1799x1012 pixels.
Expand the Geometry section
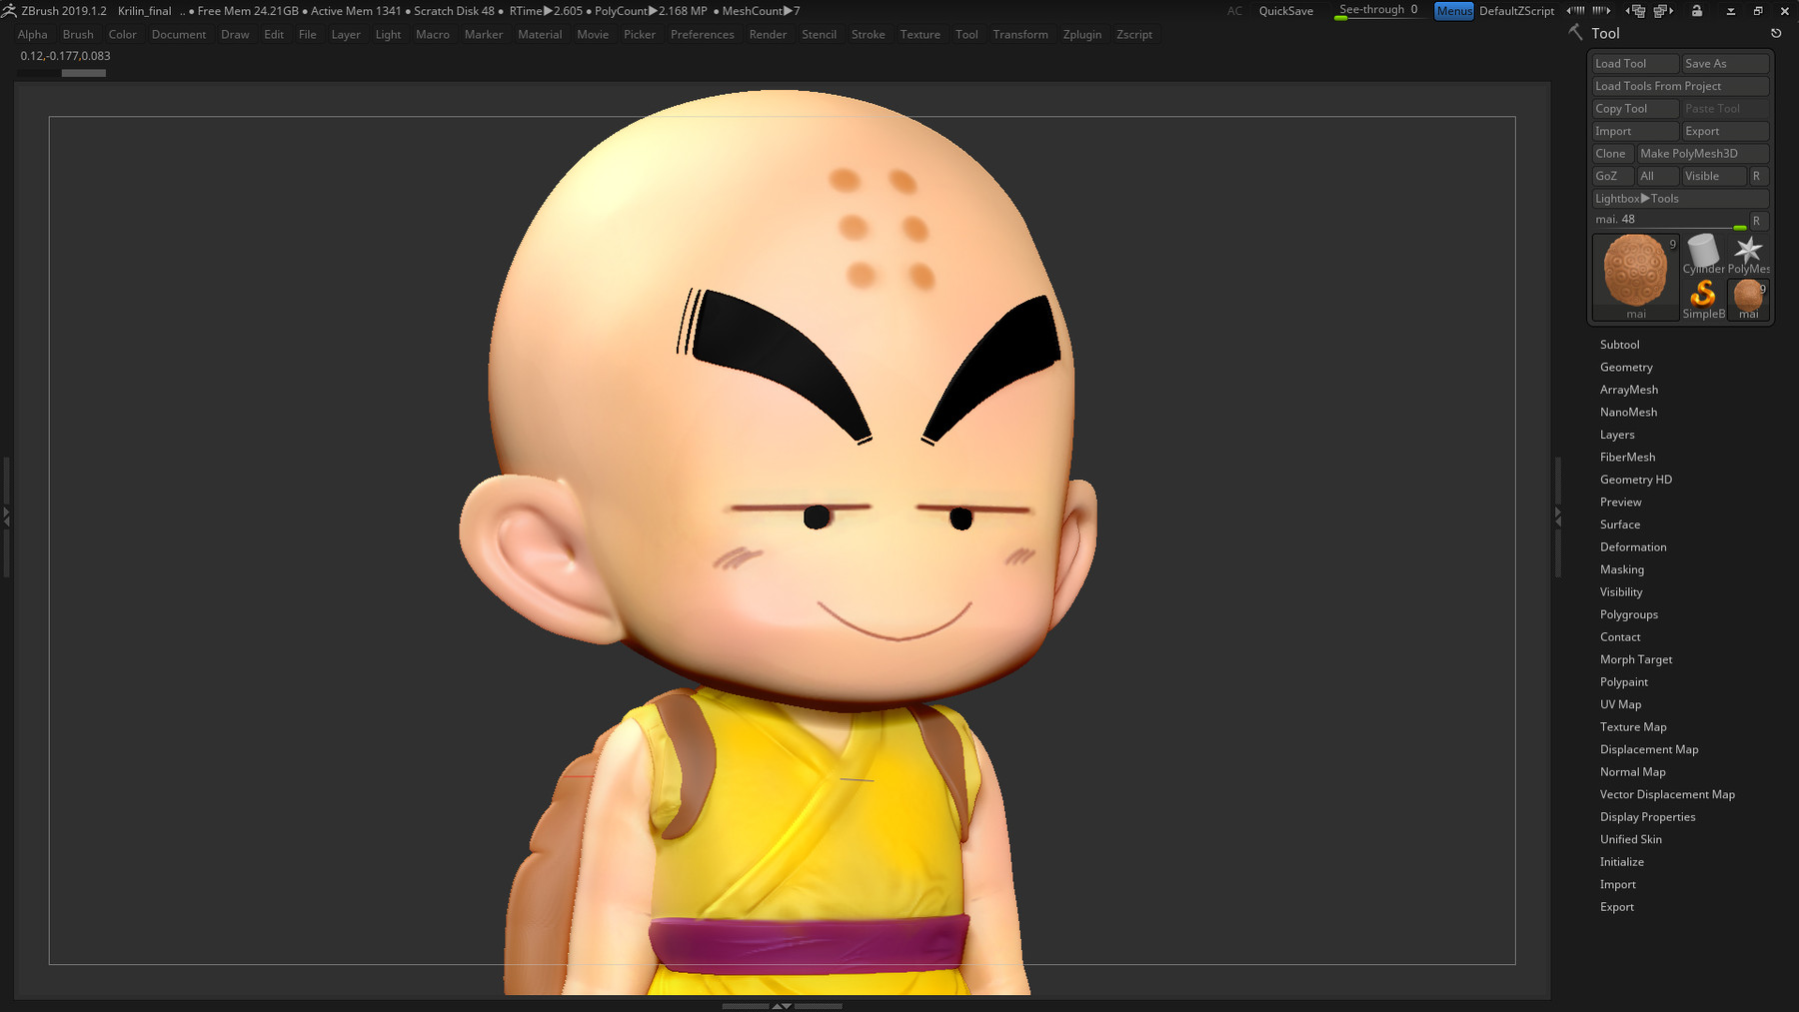pyautogui.click(x=1626, y=368)
